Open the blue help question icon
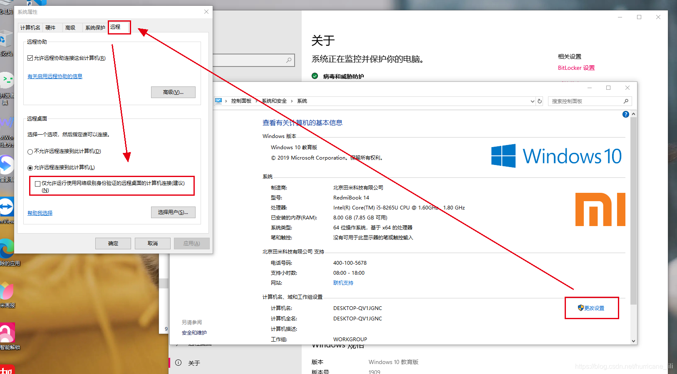 pyautogui.click(x=625, y=114)
